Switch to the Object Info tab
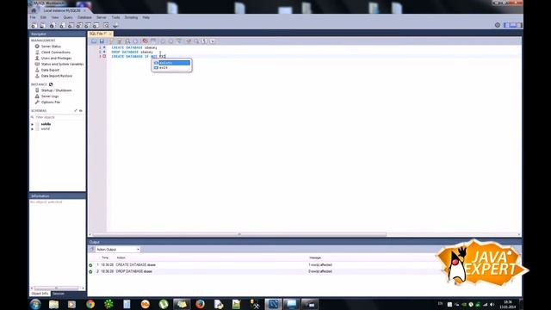 click(40, 294)
